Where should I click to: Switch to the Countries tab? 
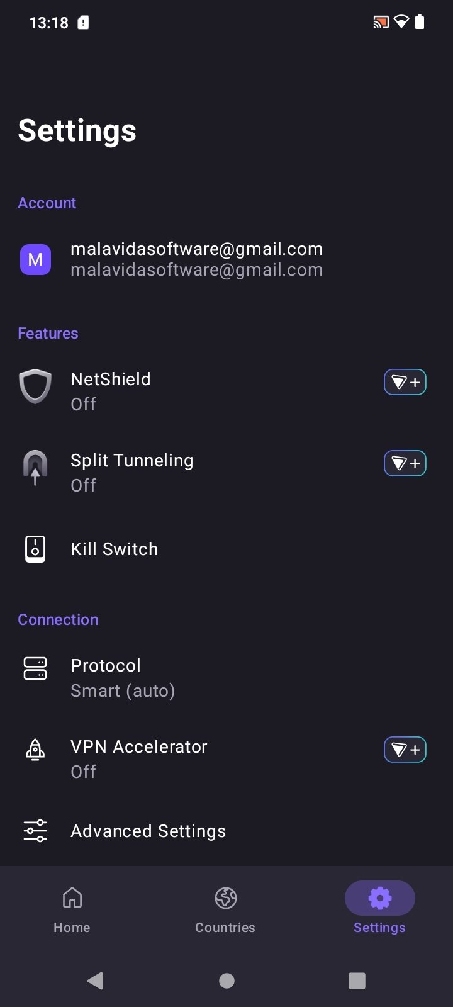point(225,909)
